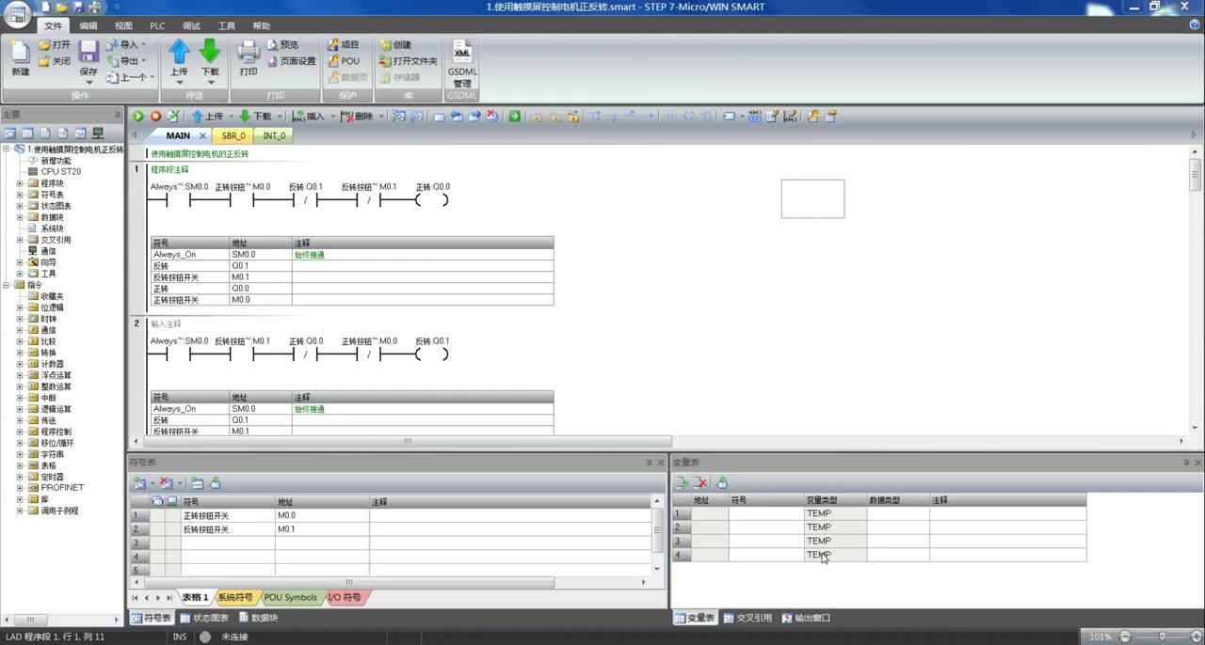Click the 关闭 (Close) project button
Screen dimensions: 1205x645
[x=55, y=61]
